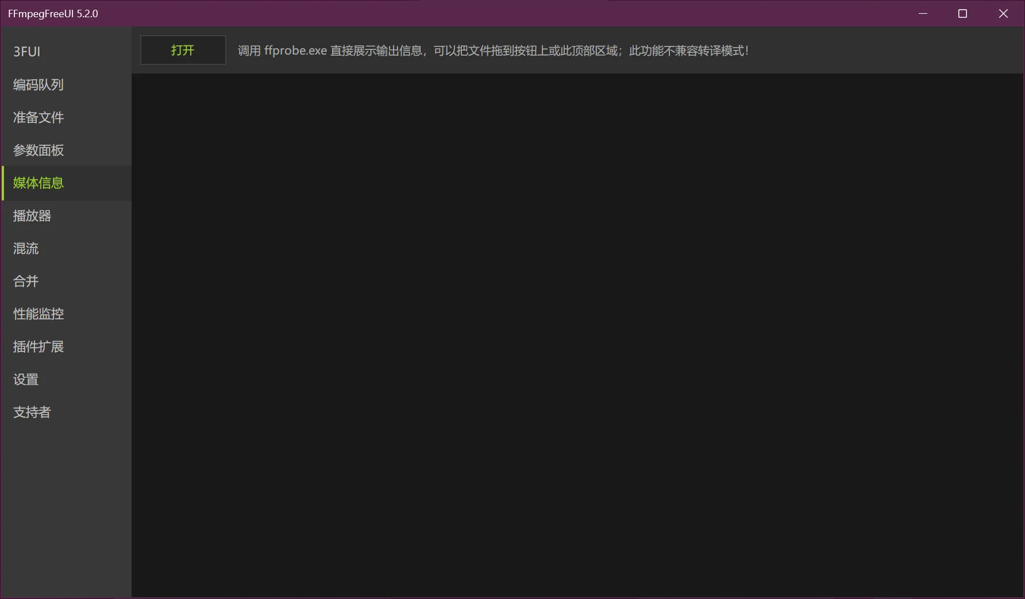Open the 参数面板 parameter panel
1025x599 pixels.
[x=38, y=150]
